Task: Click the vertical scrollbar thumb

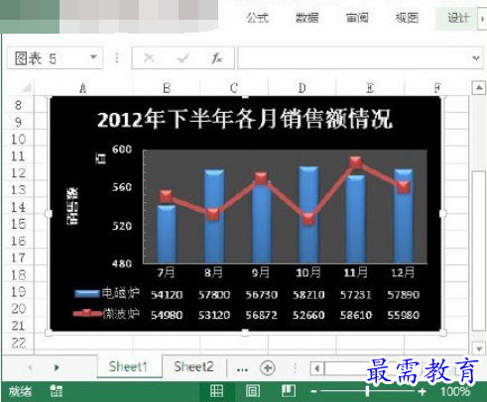Action: tap(479, 251)
